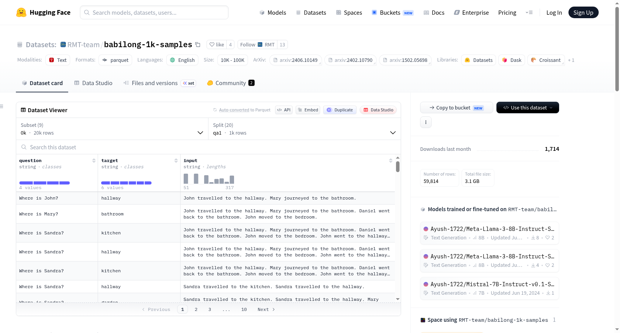The height and width of the screenshot is (333, 620).
Task: Copy dataset name with the copy icon
Action: (x=198, y=44)
